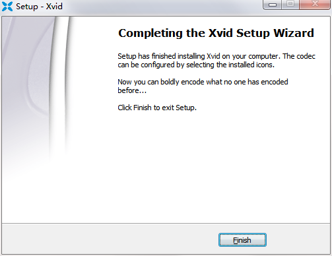Click the 'Click Finish to exit Setup.' text
The height and width of the screenshot is (256, 332).
157,108
